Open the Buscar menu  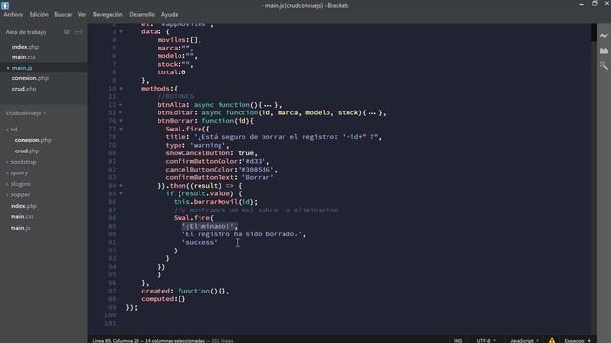tap(63, 15)
